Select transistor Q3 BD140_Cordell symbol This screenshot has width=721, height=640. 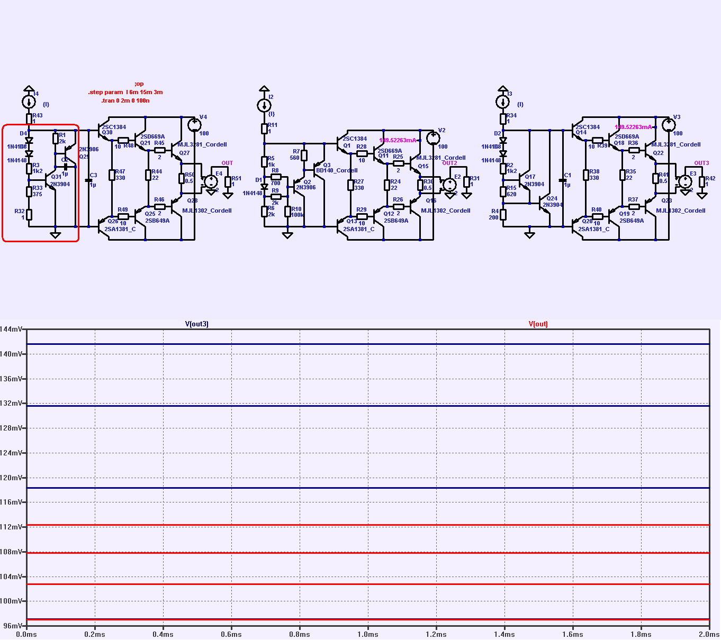point(318,170)
